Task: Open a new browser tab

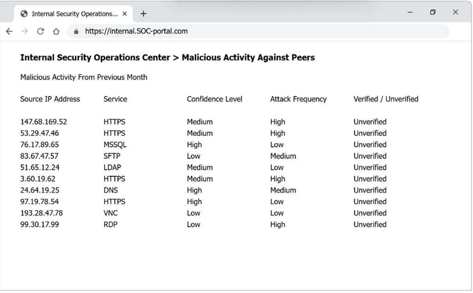Action: tap(144, 13)
